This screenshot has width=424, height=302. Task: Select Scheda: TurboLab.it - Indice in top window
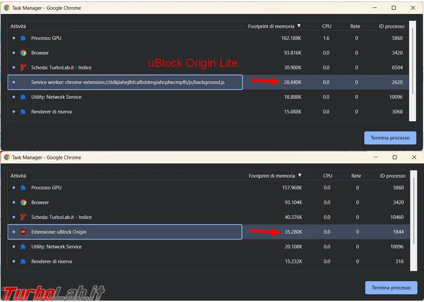tap(61, 67)
